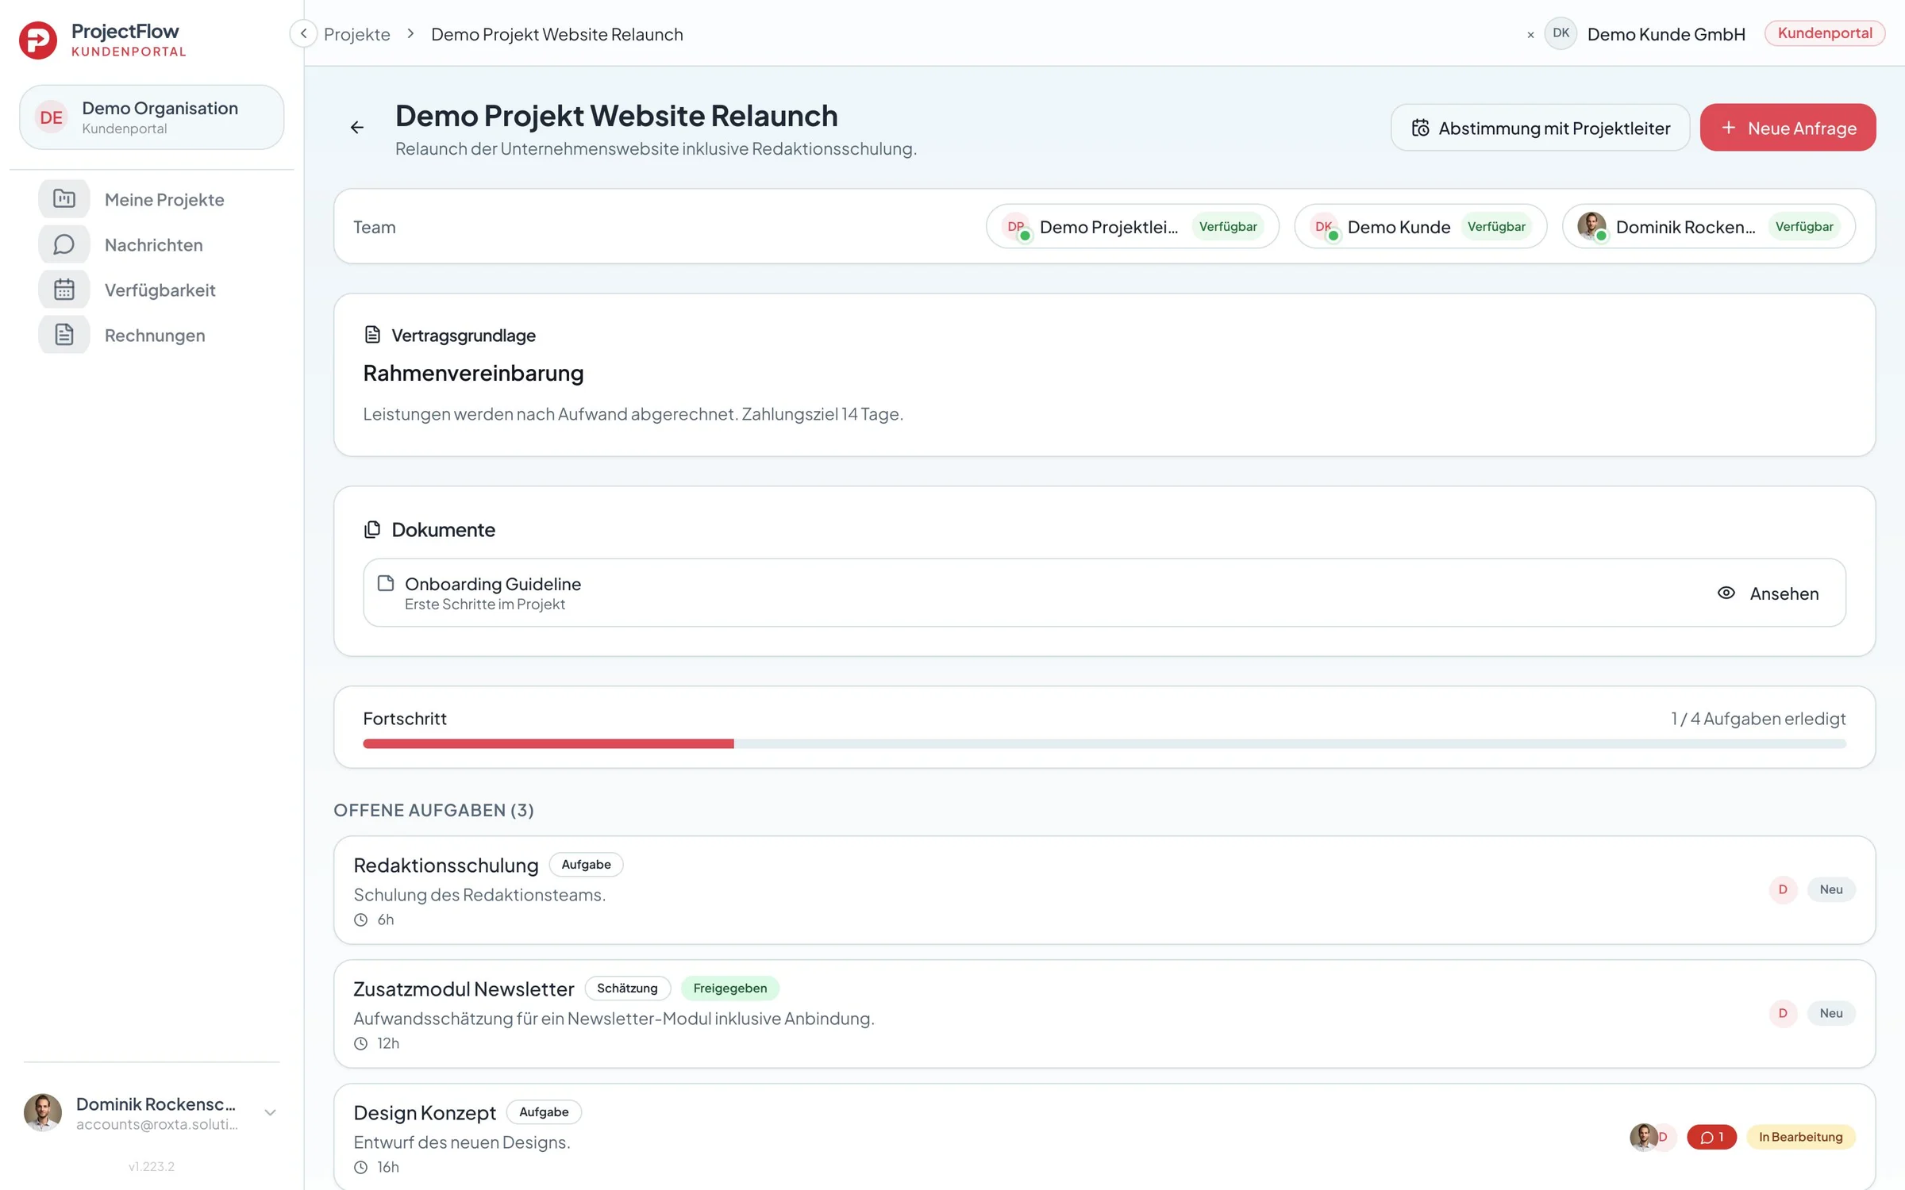Select Verfügbarkeit menu item

(160, 290)
